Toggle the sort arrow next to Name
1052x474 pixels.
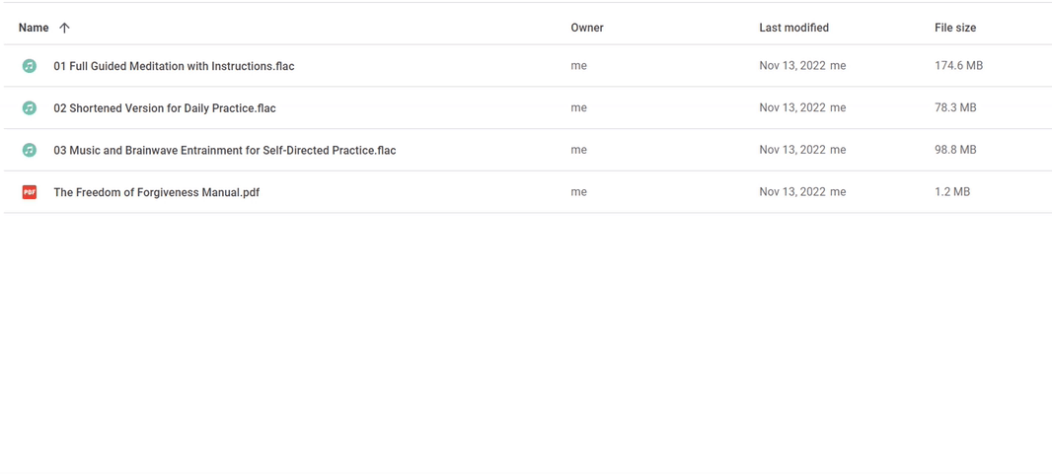64,29
